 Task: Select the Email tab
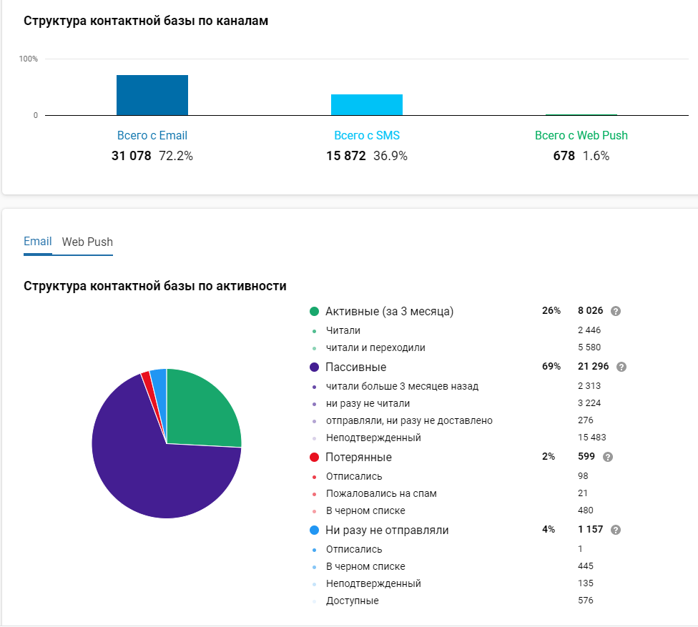[x=37, y=242]
